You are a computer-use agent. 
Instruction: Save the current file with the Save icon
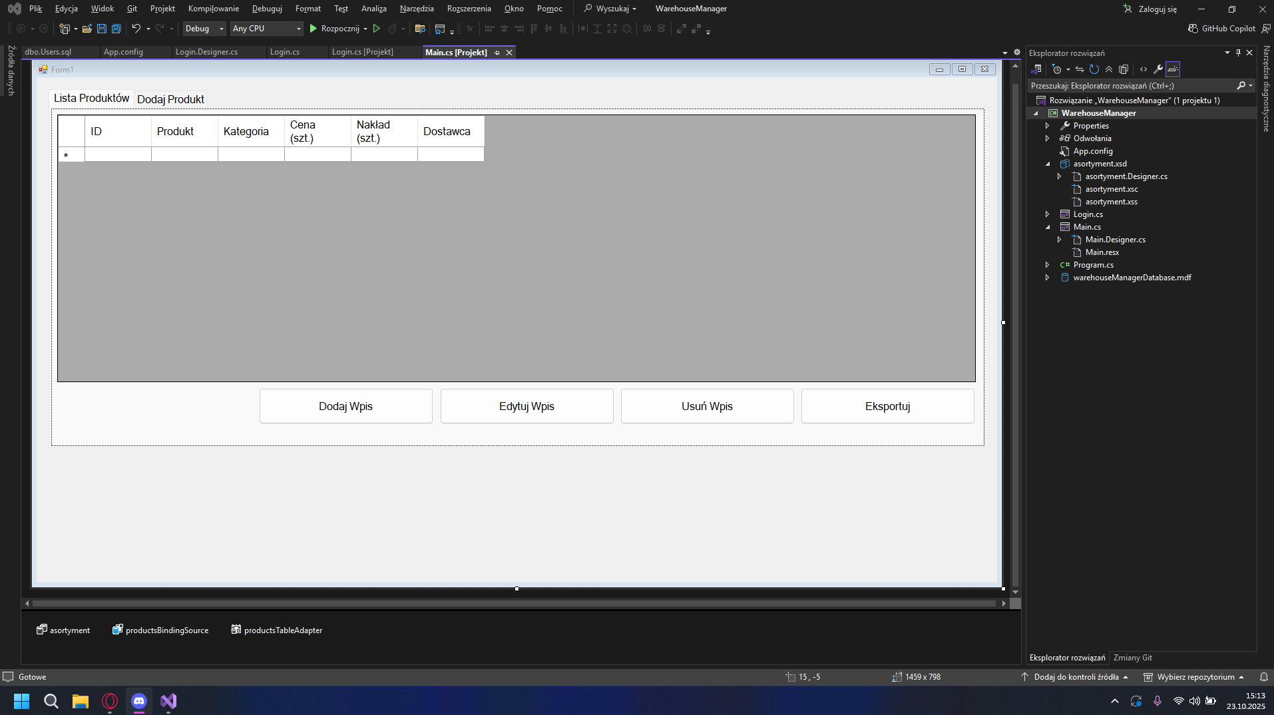(x=101, y=29)
